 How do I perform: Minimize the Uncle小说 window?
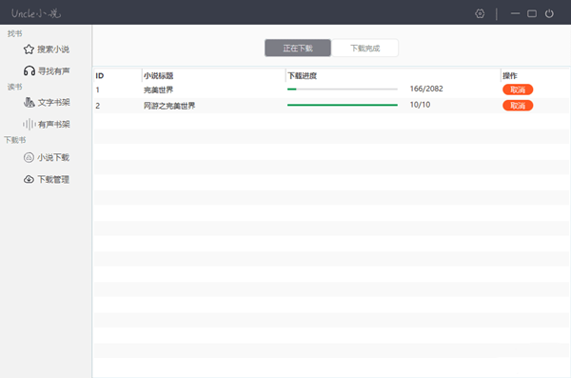(x=515, y=14)
